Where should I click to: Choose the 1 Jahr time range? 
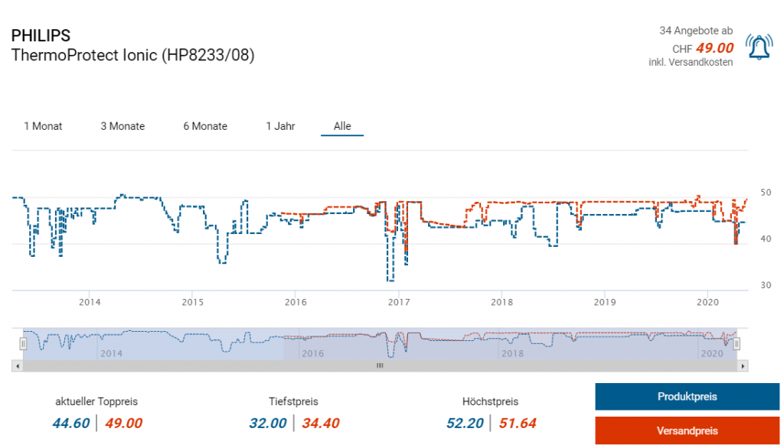click(x=280, y=126)
